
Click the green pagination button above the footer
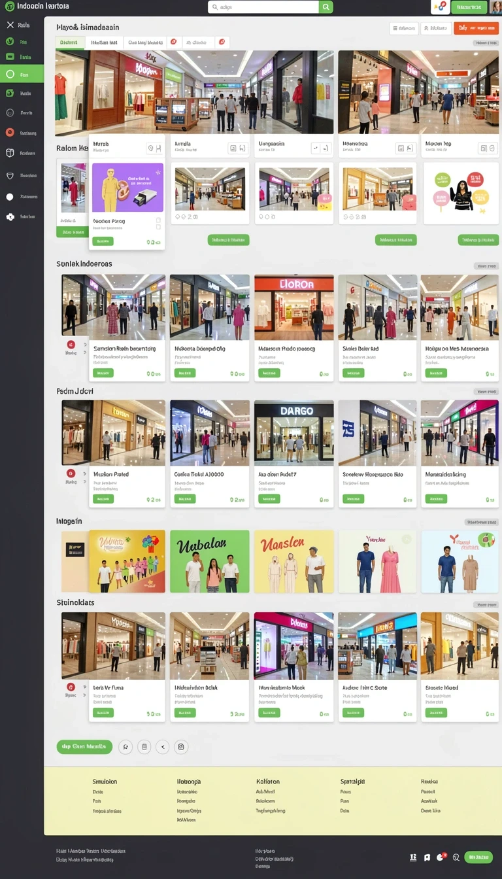pos(84,747)
